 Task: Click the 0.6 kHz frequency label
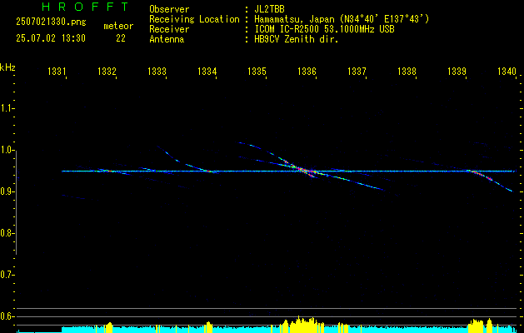click(7, 316)
